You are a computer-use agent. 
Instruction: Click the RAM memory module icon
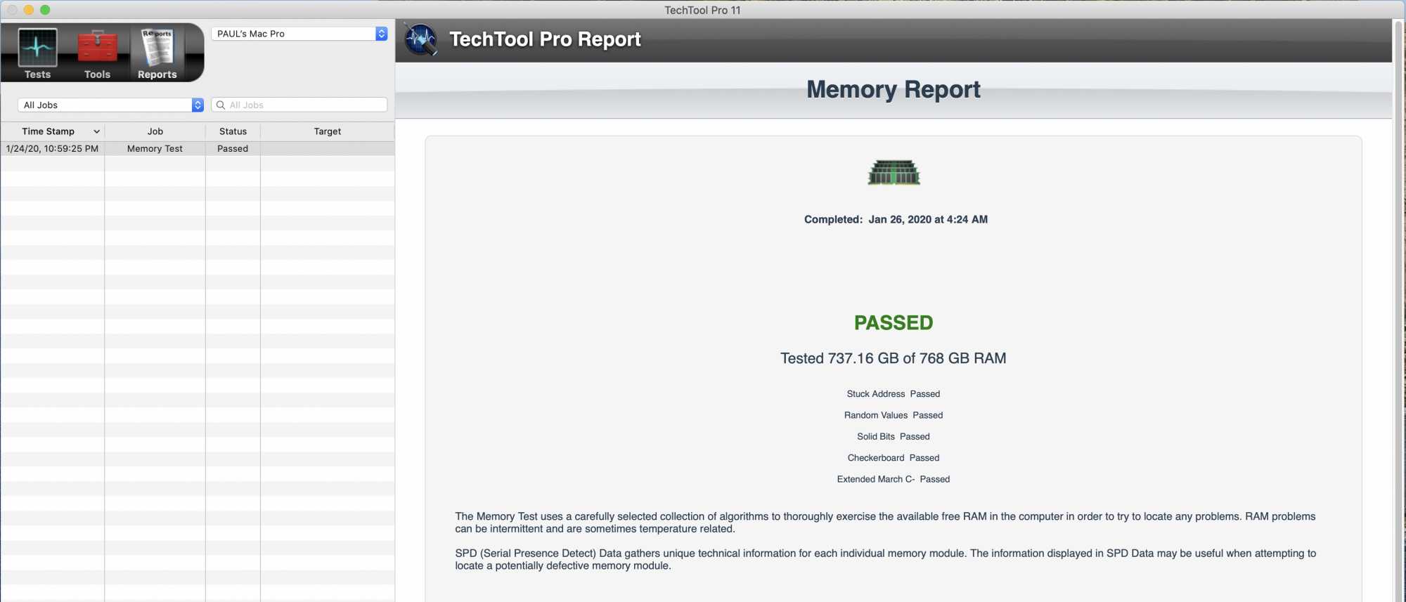point(894,172)
